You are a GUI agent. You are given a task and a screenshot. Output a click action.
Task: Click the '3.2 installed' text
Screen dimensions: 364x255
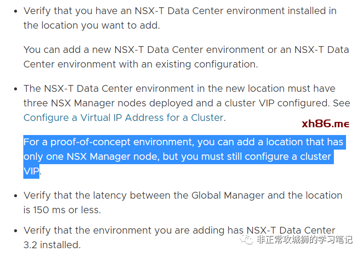(x=52, y=245)
